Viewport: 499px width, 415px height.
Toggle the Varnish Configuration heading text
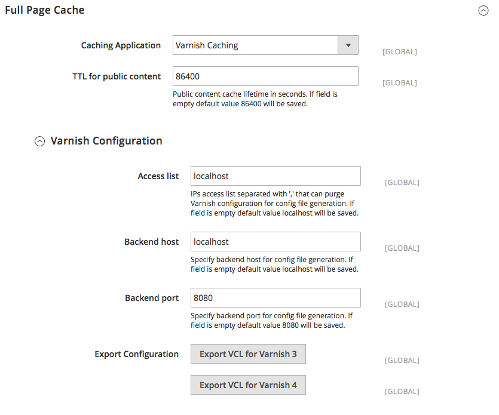pyautogui.click(x=106, y=141)
